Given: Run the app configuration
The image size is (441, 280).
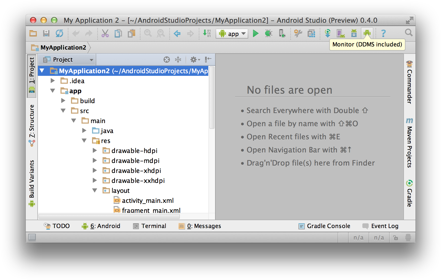Looking at the screenshot, I should pos(256,33).
